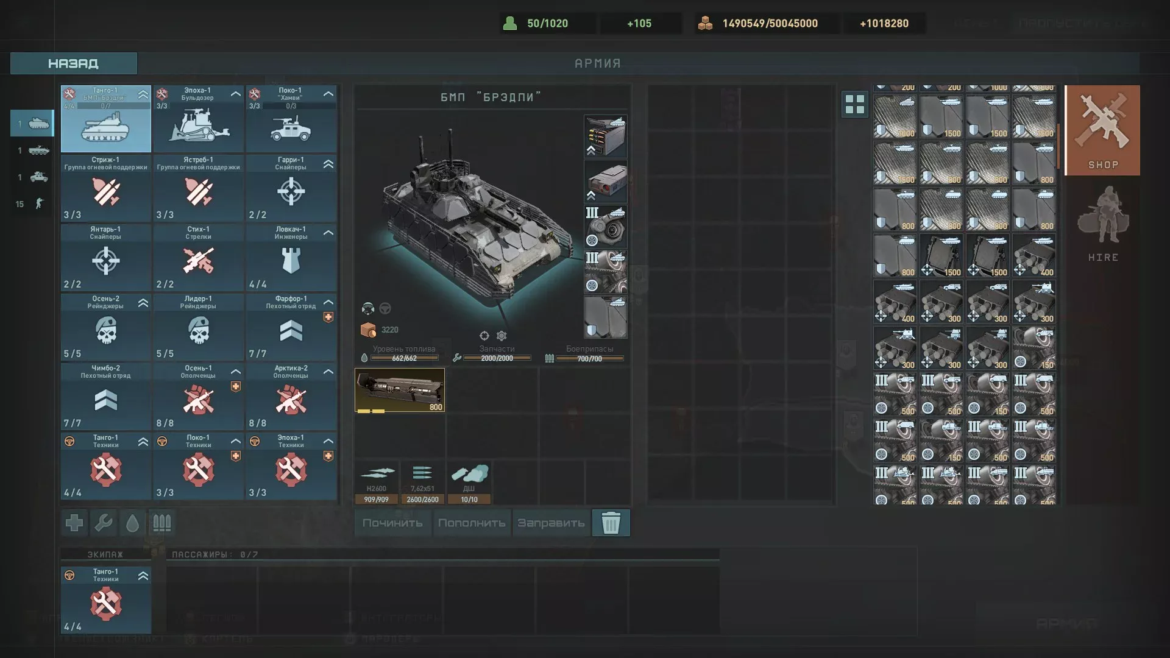Expand the Фарфор-1 squad chevron
Image resolution: width=1170 pixels, height=658 pixels.
[x=328, y=302]
